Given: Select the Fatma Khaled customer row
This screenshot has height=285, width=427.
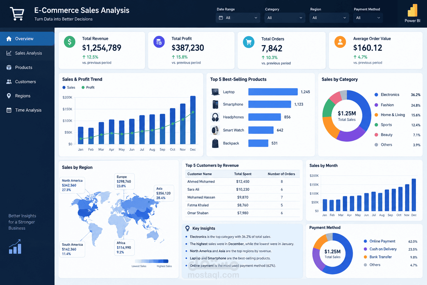Looking at the screenshot, I should [242, 205].
